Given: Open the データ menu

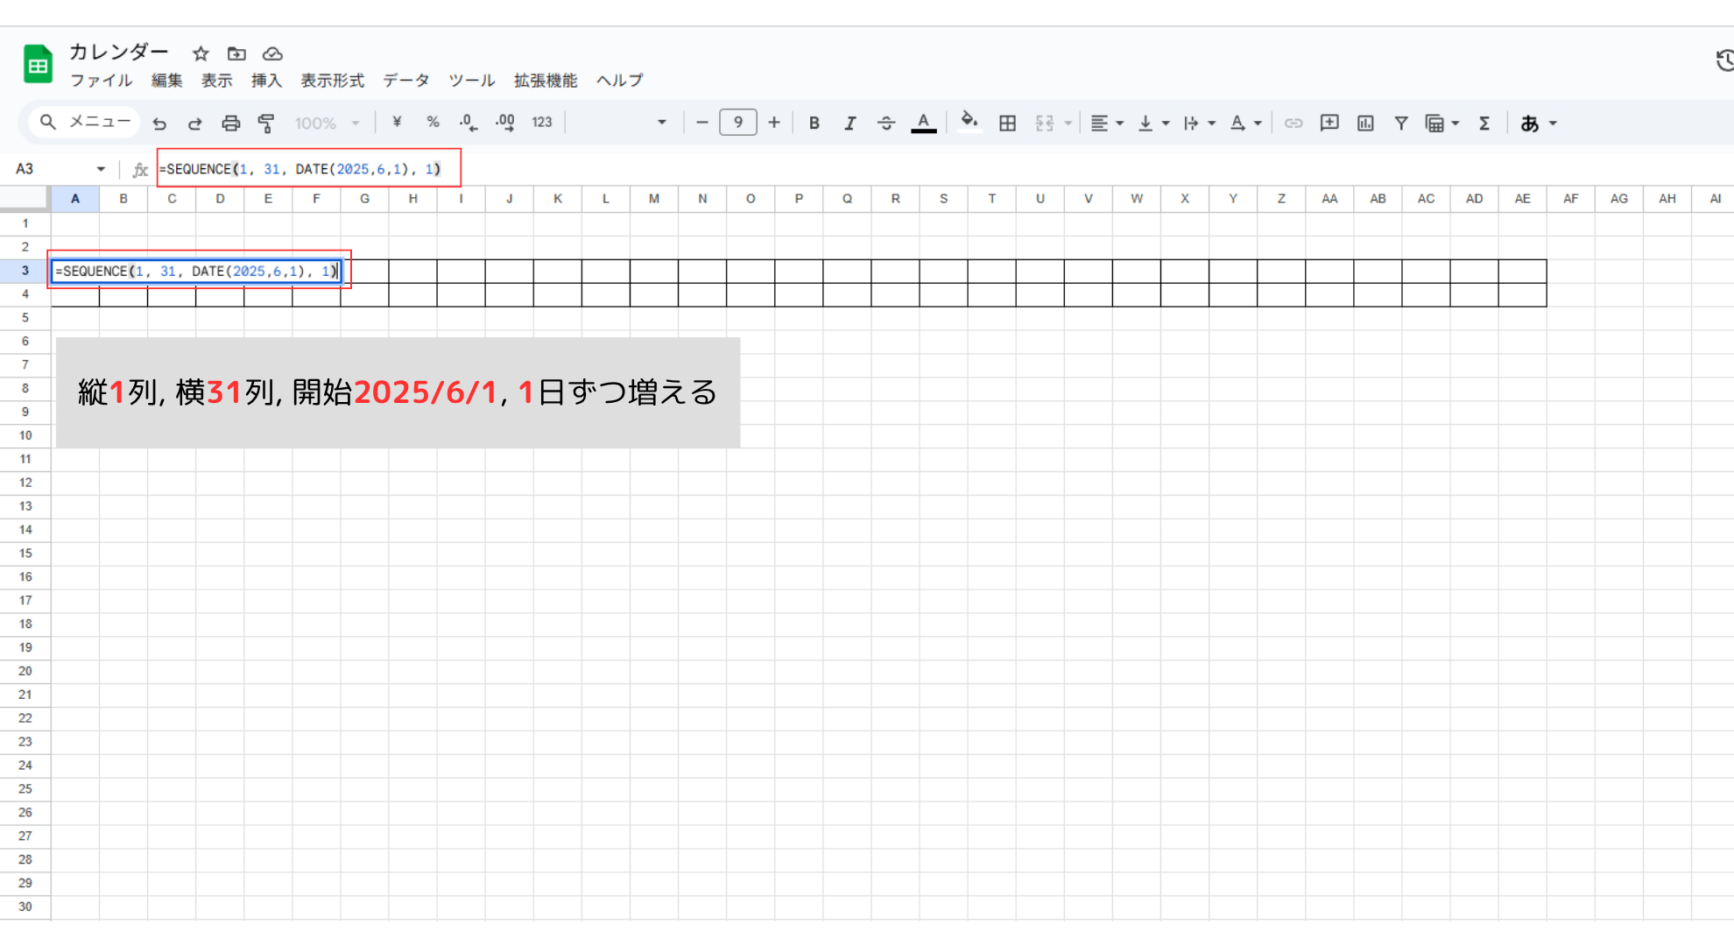Looking at the screenshot, I should click(406, 81).
